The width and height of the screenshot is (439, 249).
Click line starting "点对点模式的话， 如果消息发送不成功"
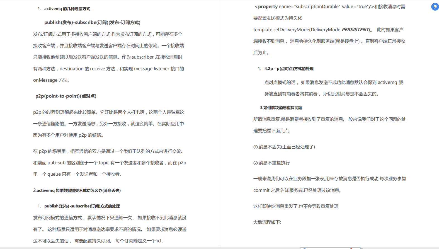[x=334, y=82]
